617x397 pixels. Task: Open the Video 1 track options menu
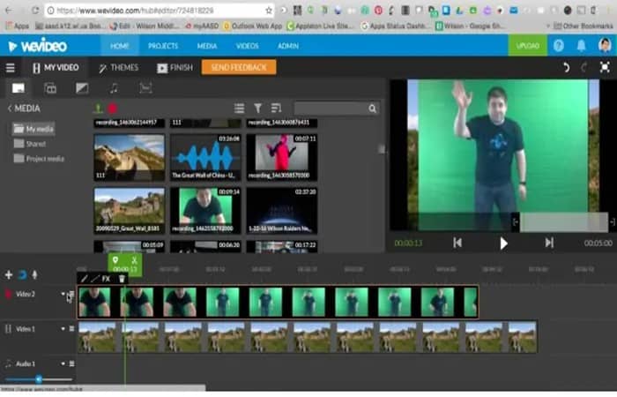[71, 329]
